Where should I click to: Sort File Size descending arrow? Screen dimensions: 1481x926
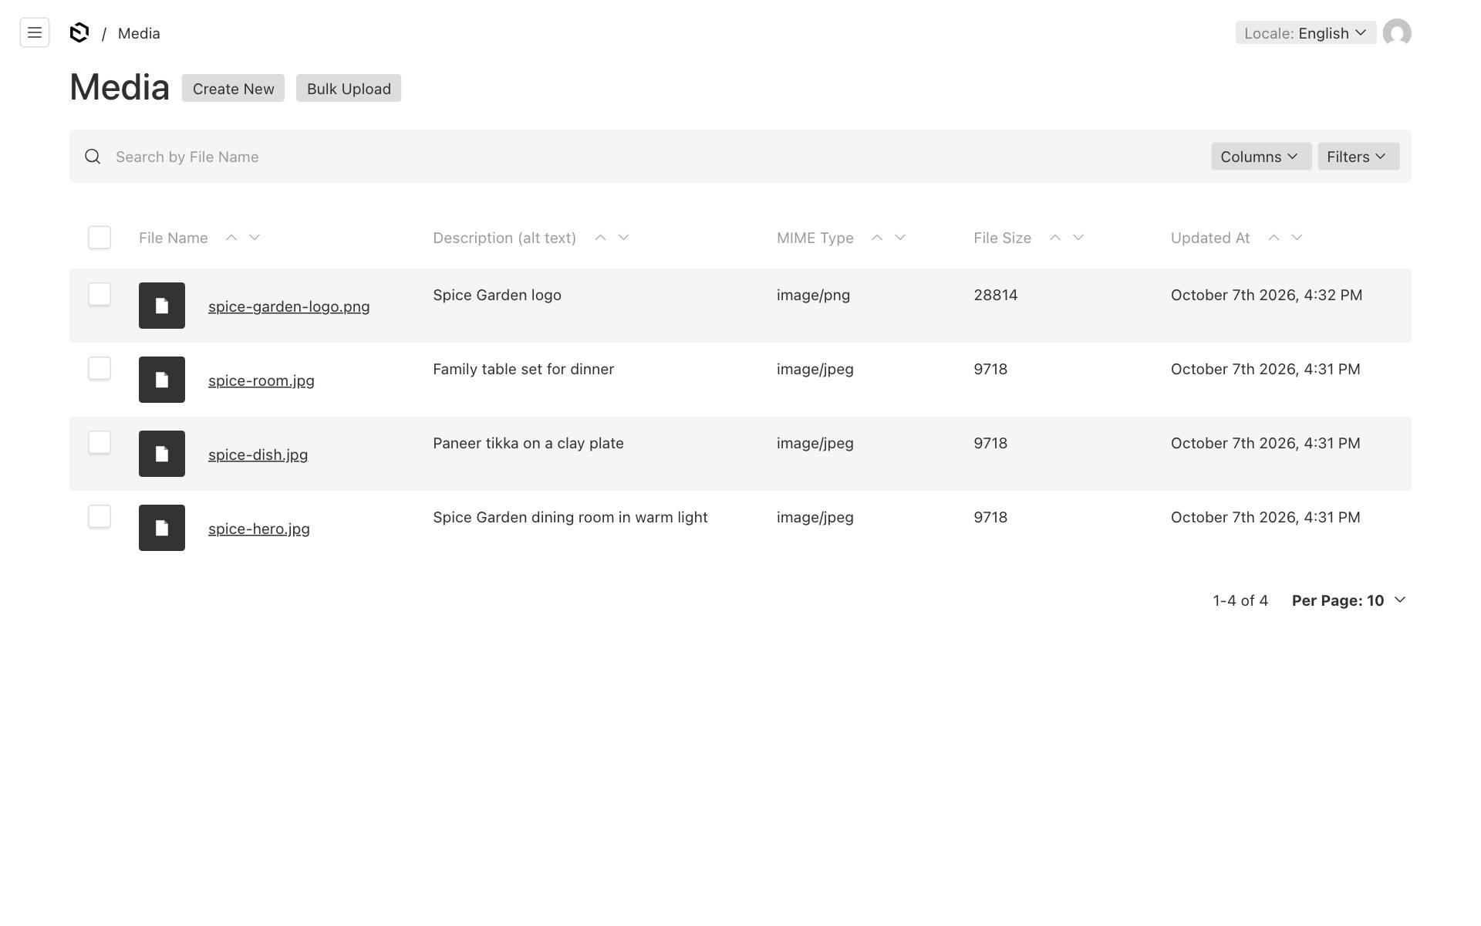click(1078, 238)
